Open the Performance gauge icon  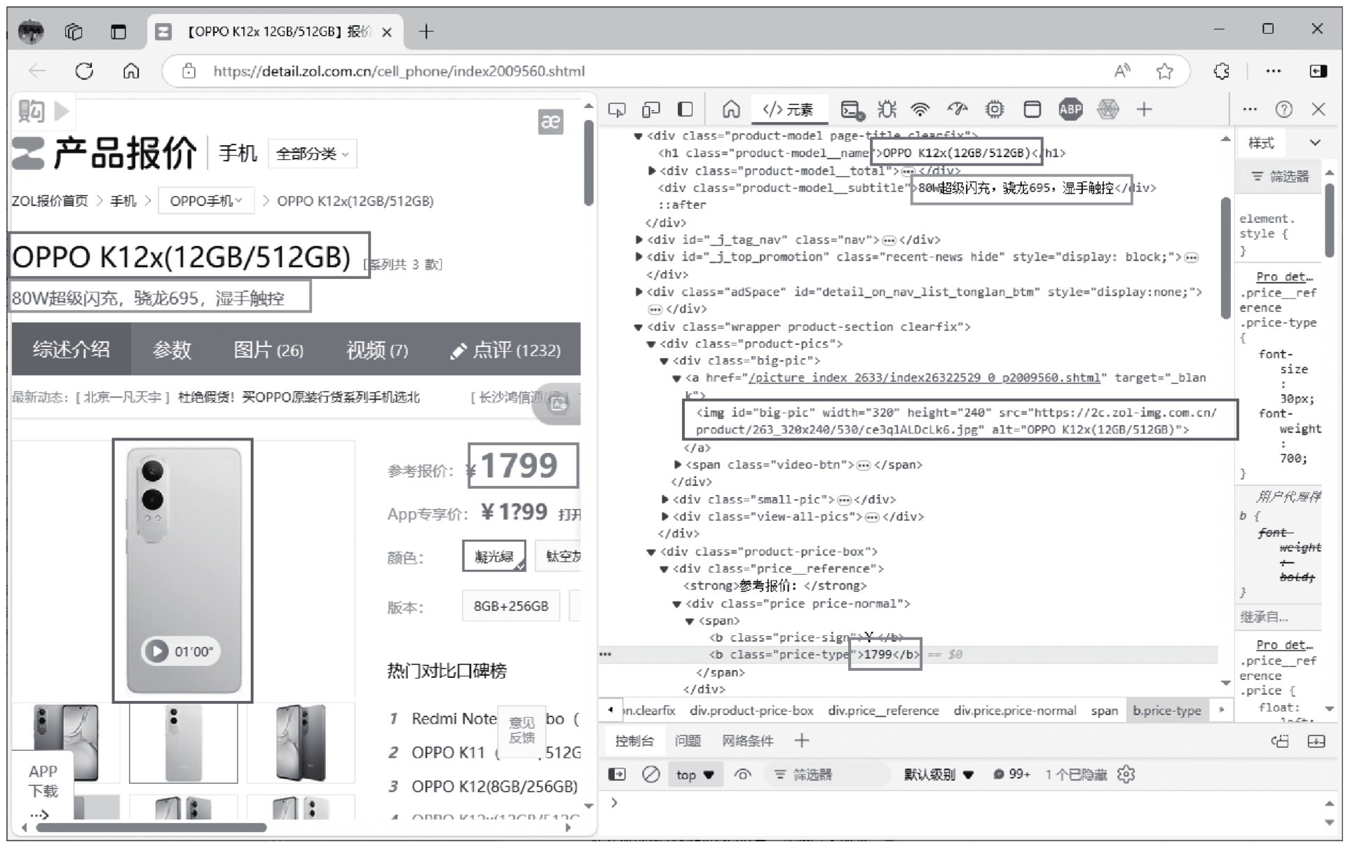point(957,109)
